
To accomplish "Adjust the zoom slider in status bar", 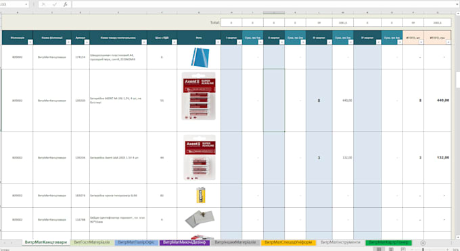I will tap(423, 250).
